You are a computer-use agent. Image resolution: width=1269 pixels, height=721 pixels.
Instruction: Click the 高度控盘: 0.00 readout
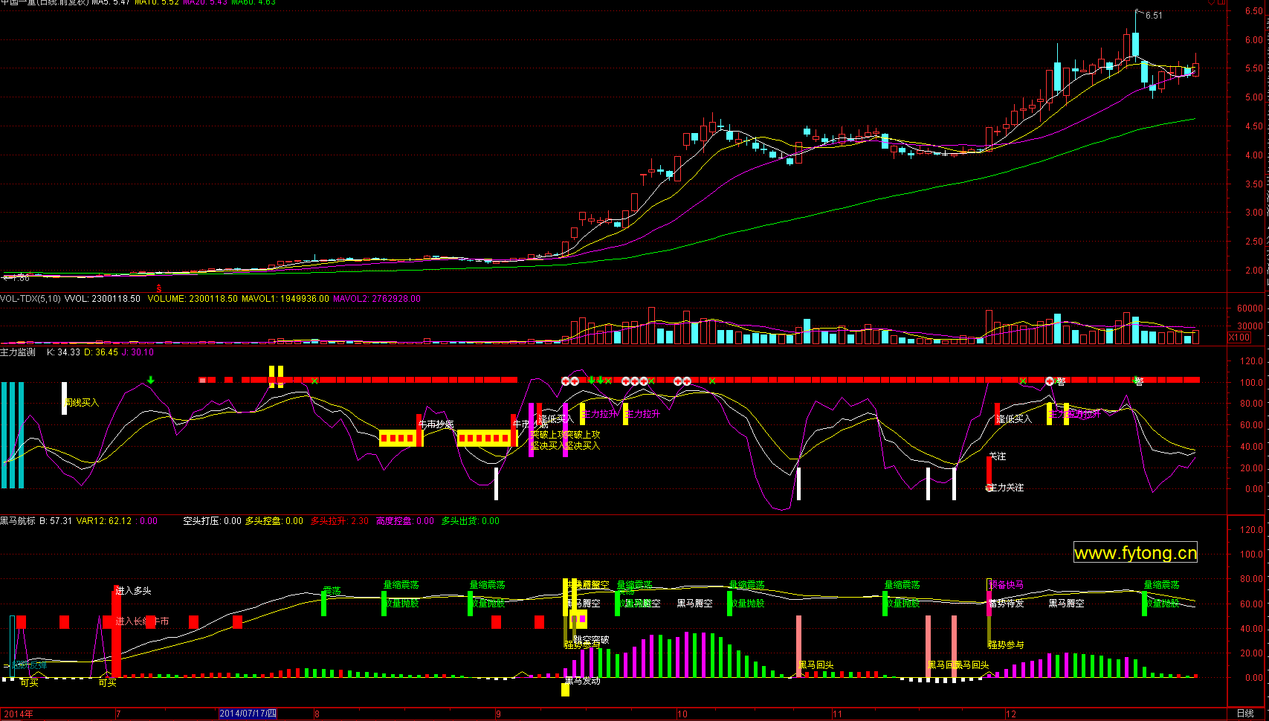[405, 521]
